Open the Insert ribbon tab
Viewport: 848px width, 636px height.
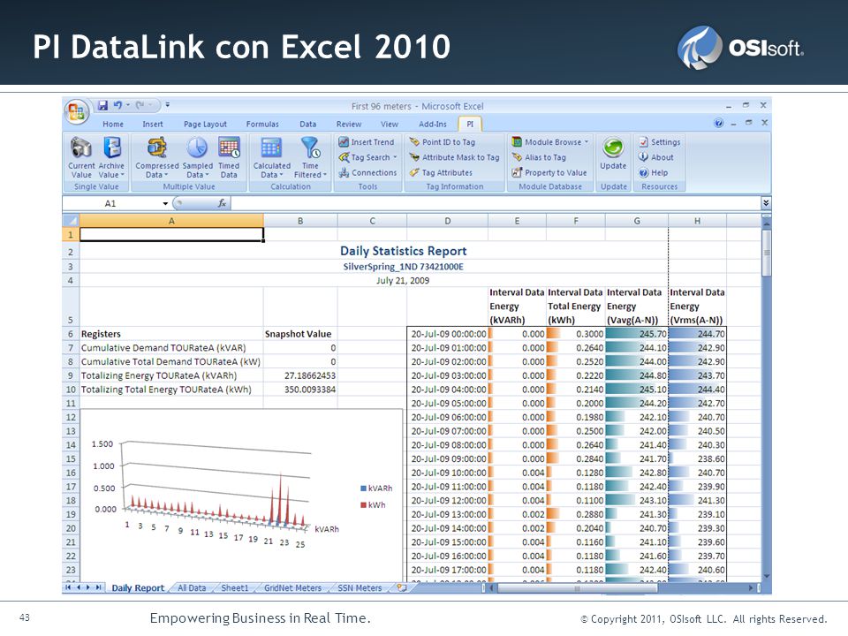(x=153, y=124)
